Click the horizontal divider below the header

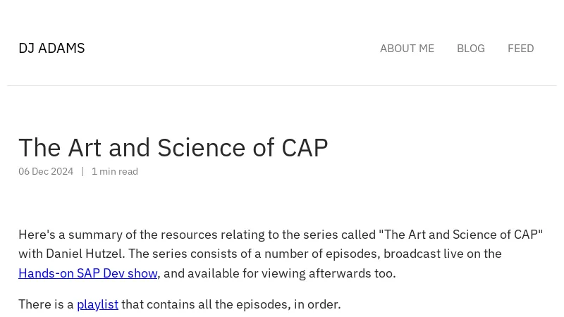[282, 86]
